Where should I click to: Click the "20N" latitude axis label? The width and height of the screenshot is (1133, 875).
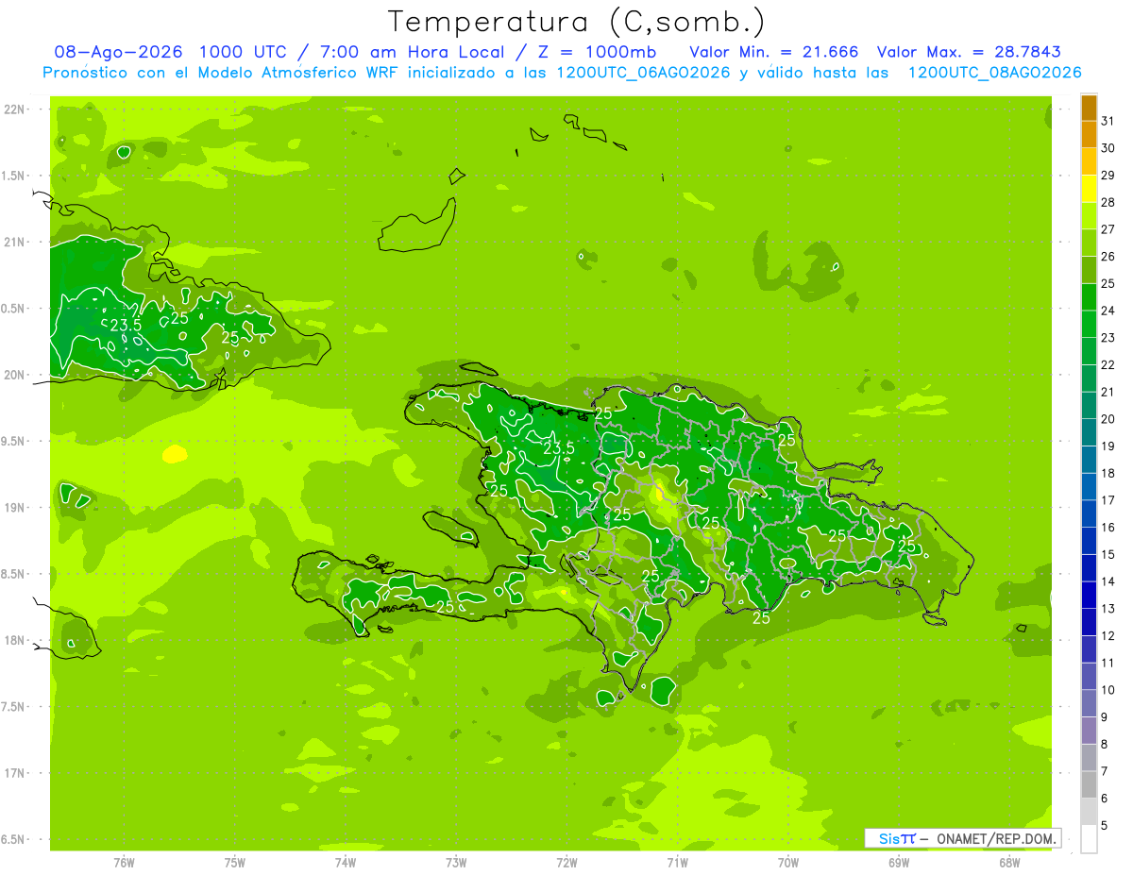[16, 375]
